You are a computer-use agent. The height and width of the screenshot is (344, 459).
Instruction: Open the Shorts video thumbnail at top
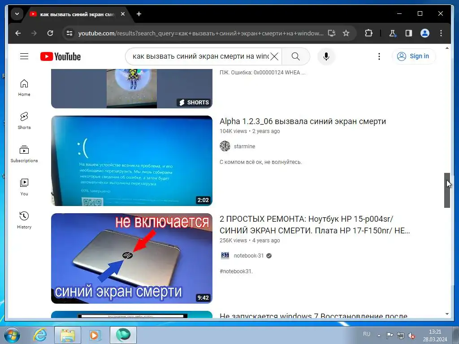(132, 89)
